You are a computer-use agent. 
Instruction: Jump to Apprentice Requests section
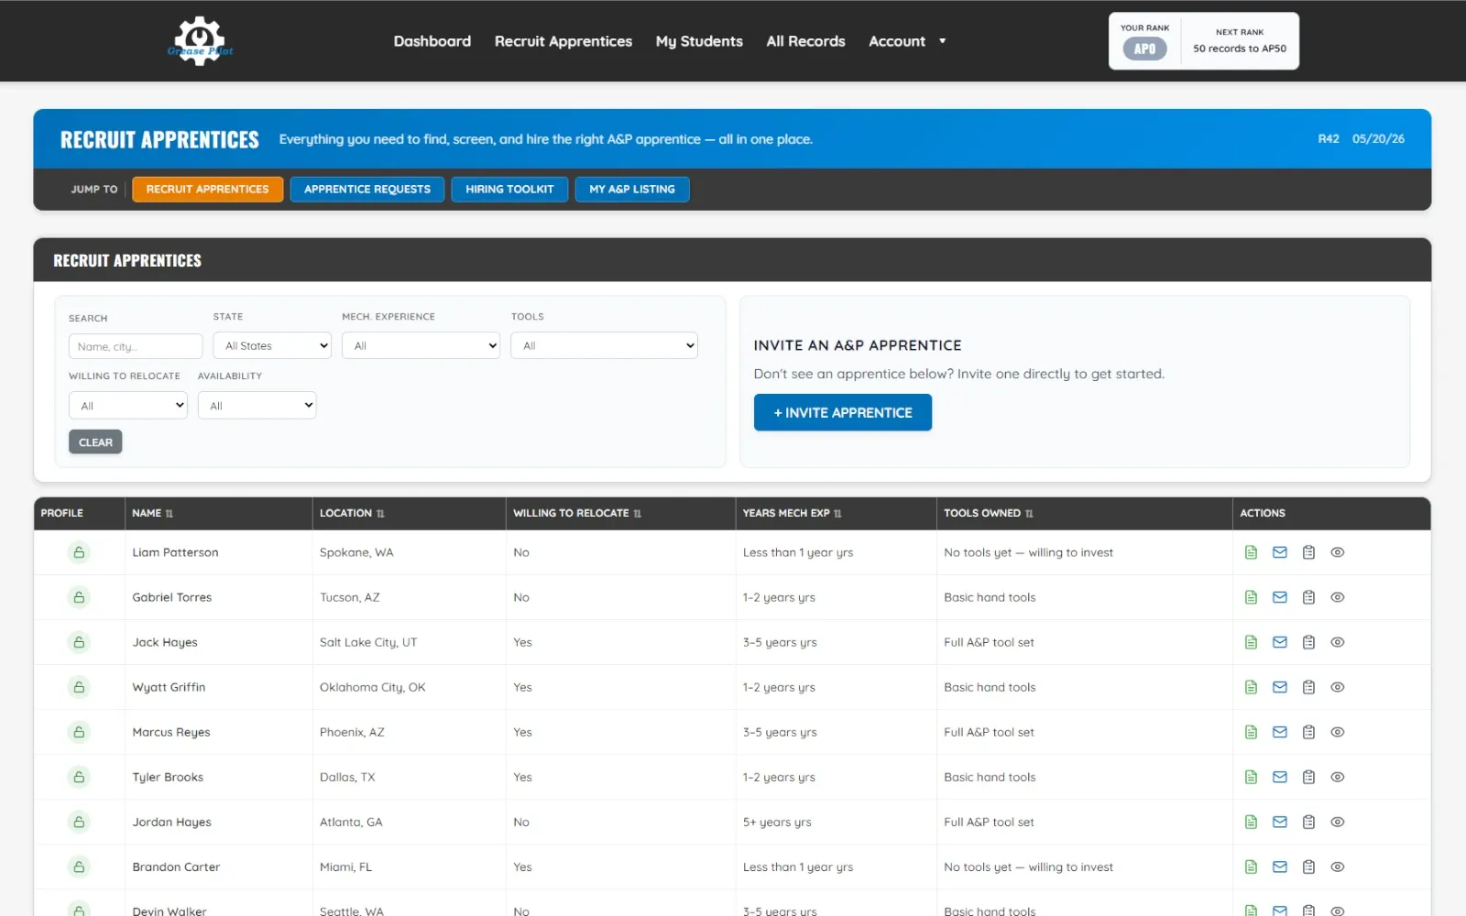pos(367,189)
